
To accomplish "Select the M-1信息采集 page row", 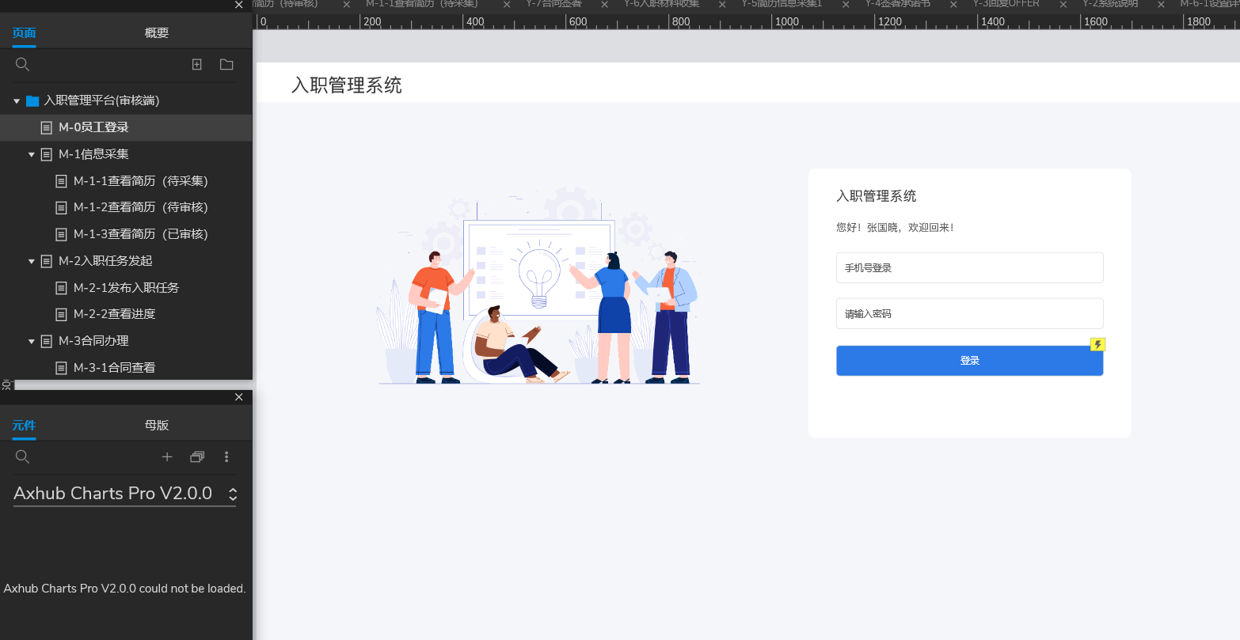I will tap(126, 154).
